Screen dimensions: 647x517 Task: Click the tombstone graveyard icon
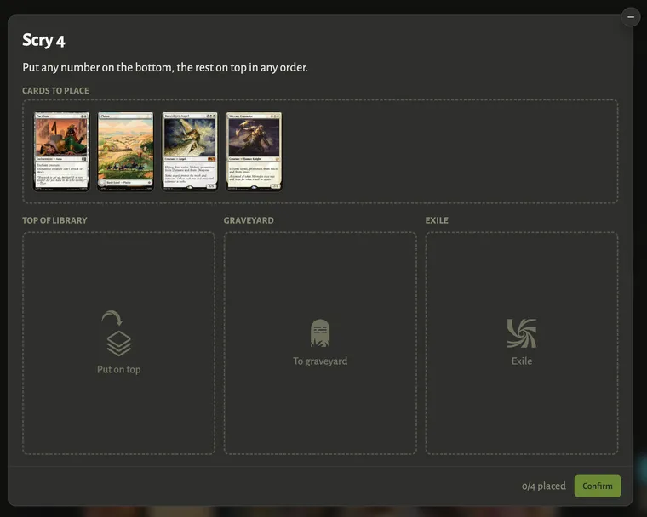tap(320, 333)
